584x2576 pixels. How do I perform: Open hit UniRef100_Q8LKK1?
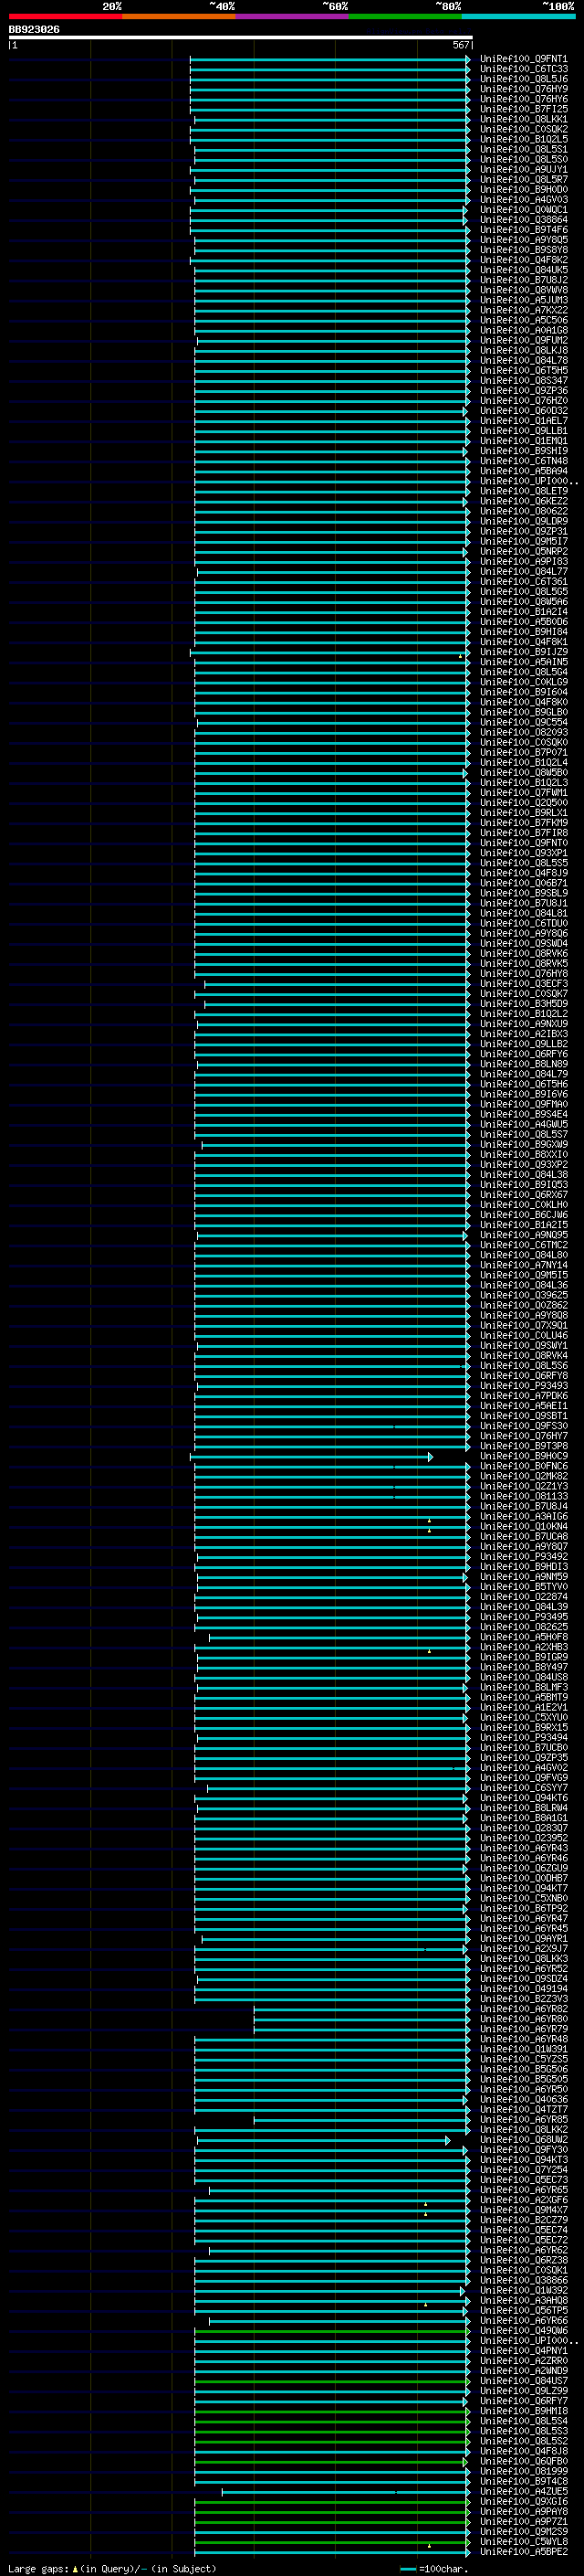click(x=523, y=119)
